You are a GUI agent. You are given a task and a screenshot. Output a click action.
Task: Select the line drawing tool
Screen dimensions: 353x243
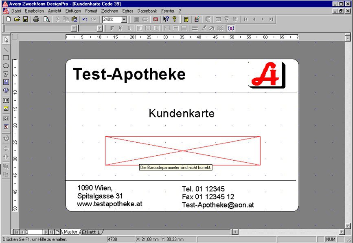[6, 49]
